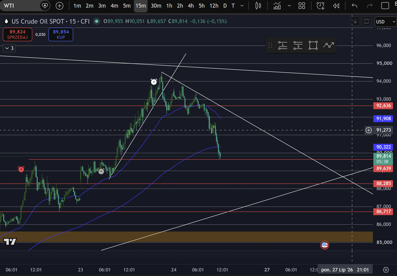Switch to the 5h timeframe
The height and width of the screenshot is (276, 397).
click(202, 6)
